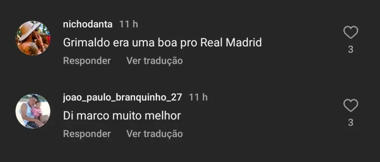Like joao_paulo_branquinho_27's comment with the heart

[x=351, y=106]
